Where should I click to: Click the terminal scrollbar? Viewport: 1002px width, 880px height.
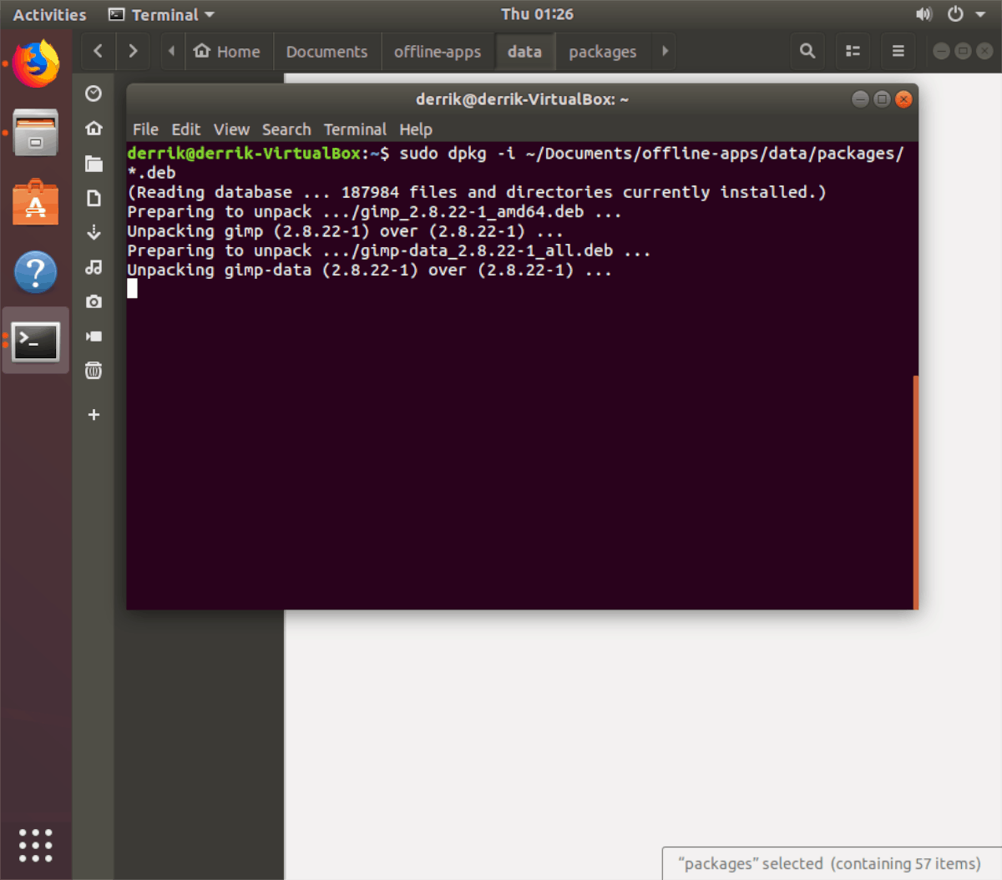click(915, 491)
